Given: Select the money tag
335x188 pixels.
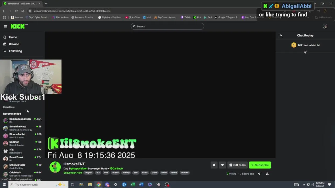Looking at the screenshot, I should pyautogui.click(x=126, y=173).
